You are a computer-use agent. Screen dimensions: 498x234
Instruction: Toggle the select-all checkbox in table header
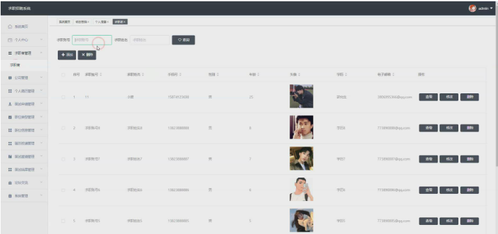[63, 75]
